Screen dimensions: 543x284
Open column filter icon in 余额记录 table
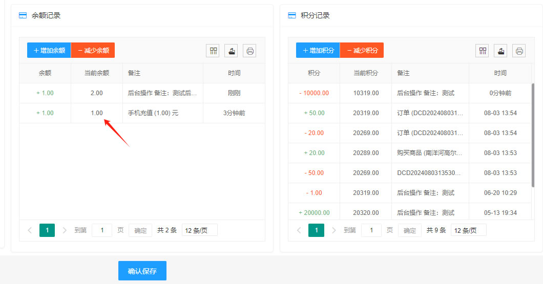213,51
